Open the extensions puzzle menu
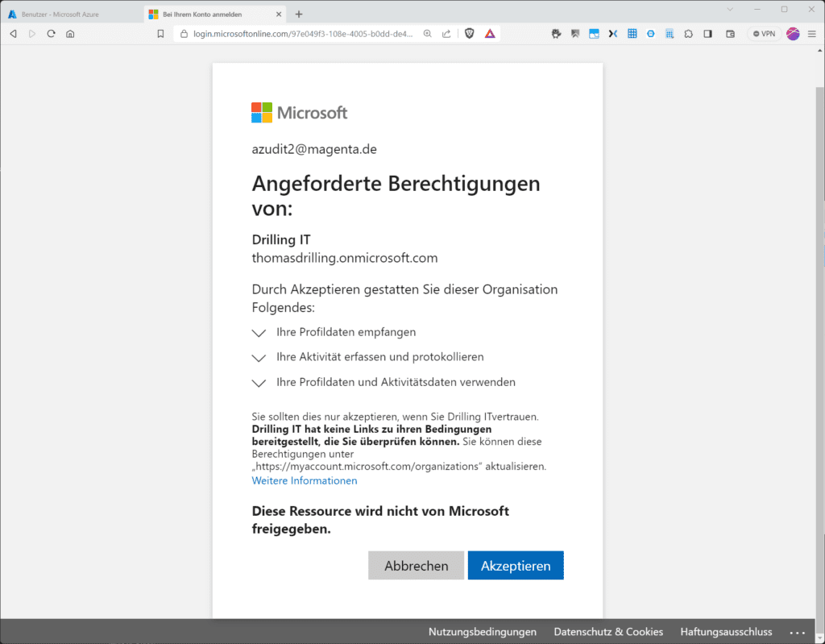This screenshot has width=825, height=644. point(688,34)
